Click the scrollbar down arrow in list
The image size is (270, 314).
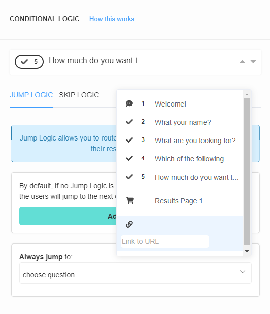(247, 251)
